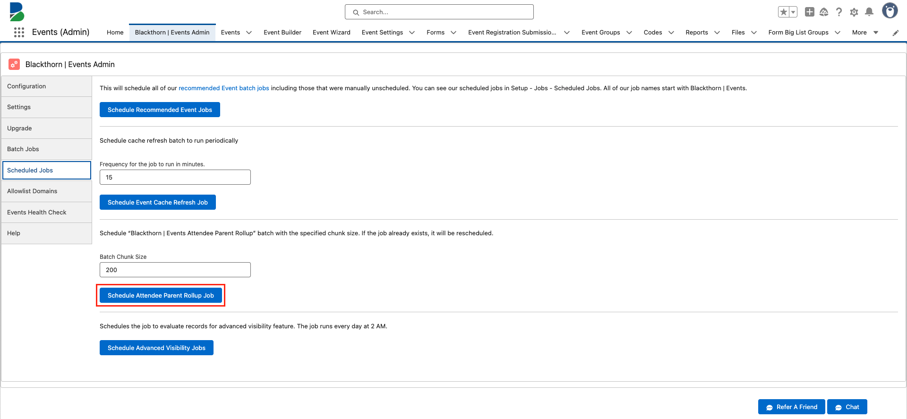
Task: Expand the Codes dropdown chevron
Action: (671, 33)
